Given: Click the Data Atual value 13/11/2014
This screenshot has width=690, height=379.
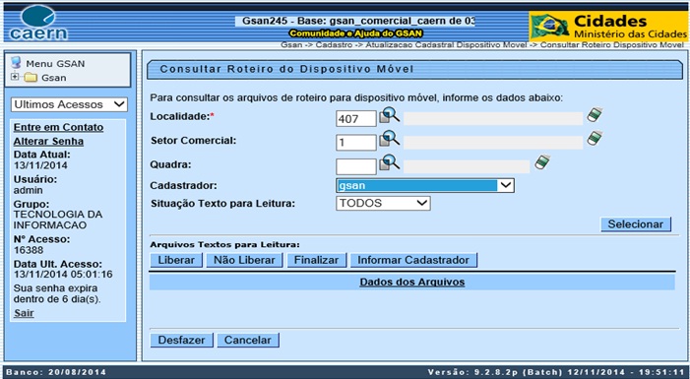Looking at the screenshot, I should point(40,165).
